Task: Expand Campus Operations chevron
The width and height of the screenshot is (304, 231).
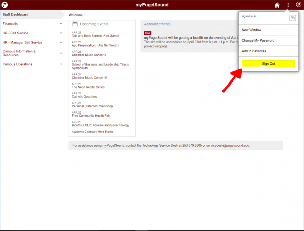Action: point(61,64)
